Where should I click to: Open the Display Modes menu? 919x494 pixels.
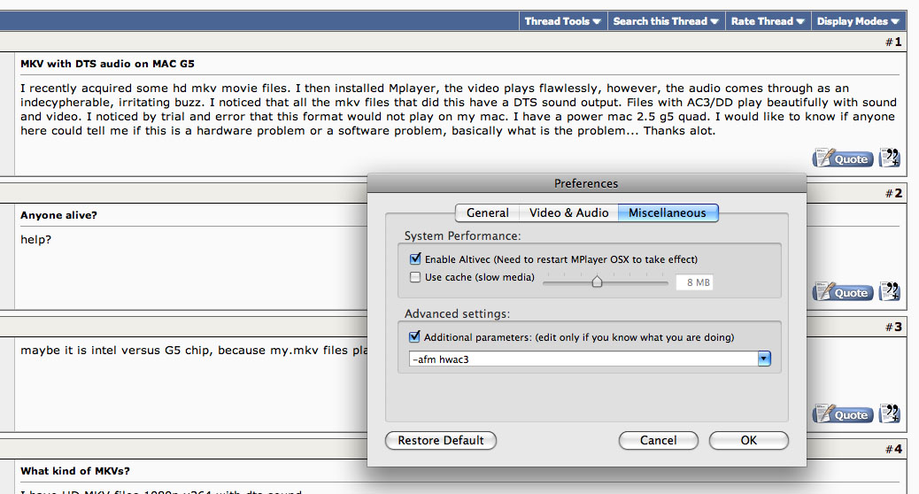[858, 21]
